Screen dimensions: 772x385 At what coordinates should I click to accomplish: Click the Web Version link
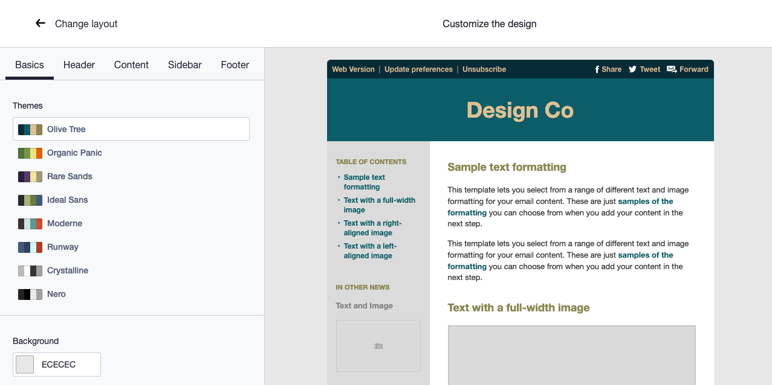coord(353,69)
